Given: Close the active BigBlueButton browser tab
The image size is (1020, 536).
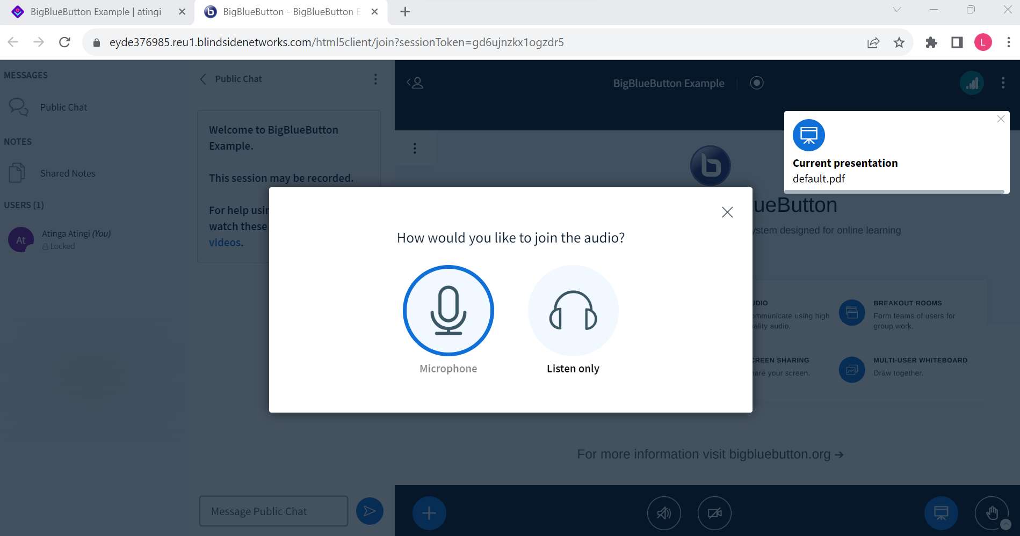Looking at the screenshot, I should pos(375,12).
